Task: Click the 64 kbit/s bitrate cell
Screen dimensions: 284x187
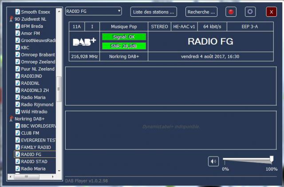Action: pyautogui.click(x=212, y=27)
